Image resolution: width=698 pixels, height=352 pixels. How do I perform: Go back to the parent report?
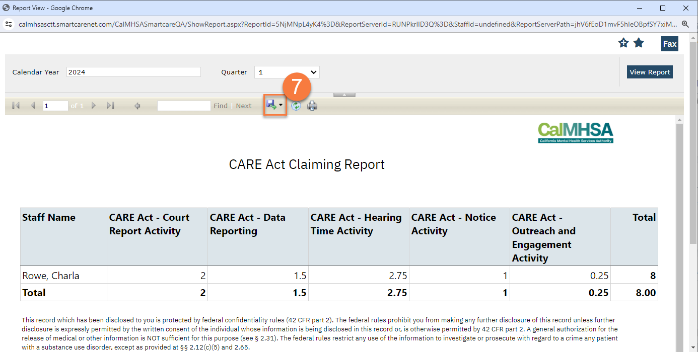pyautogui.click(x=136, y=105)
